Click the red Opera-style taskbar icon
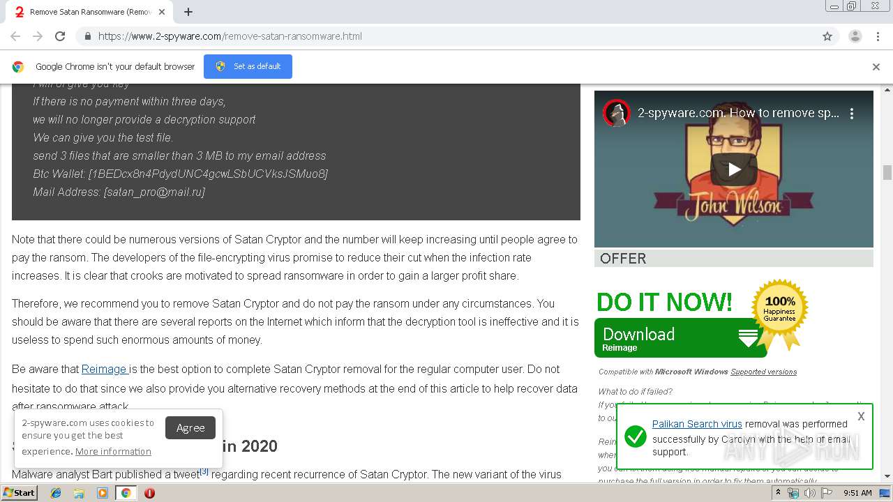 [x=149, y=493]
